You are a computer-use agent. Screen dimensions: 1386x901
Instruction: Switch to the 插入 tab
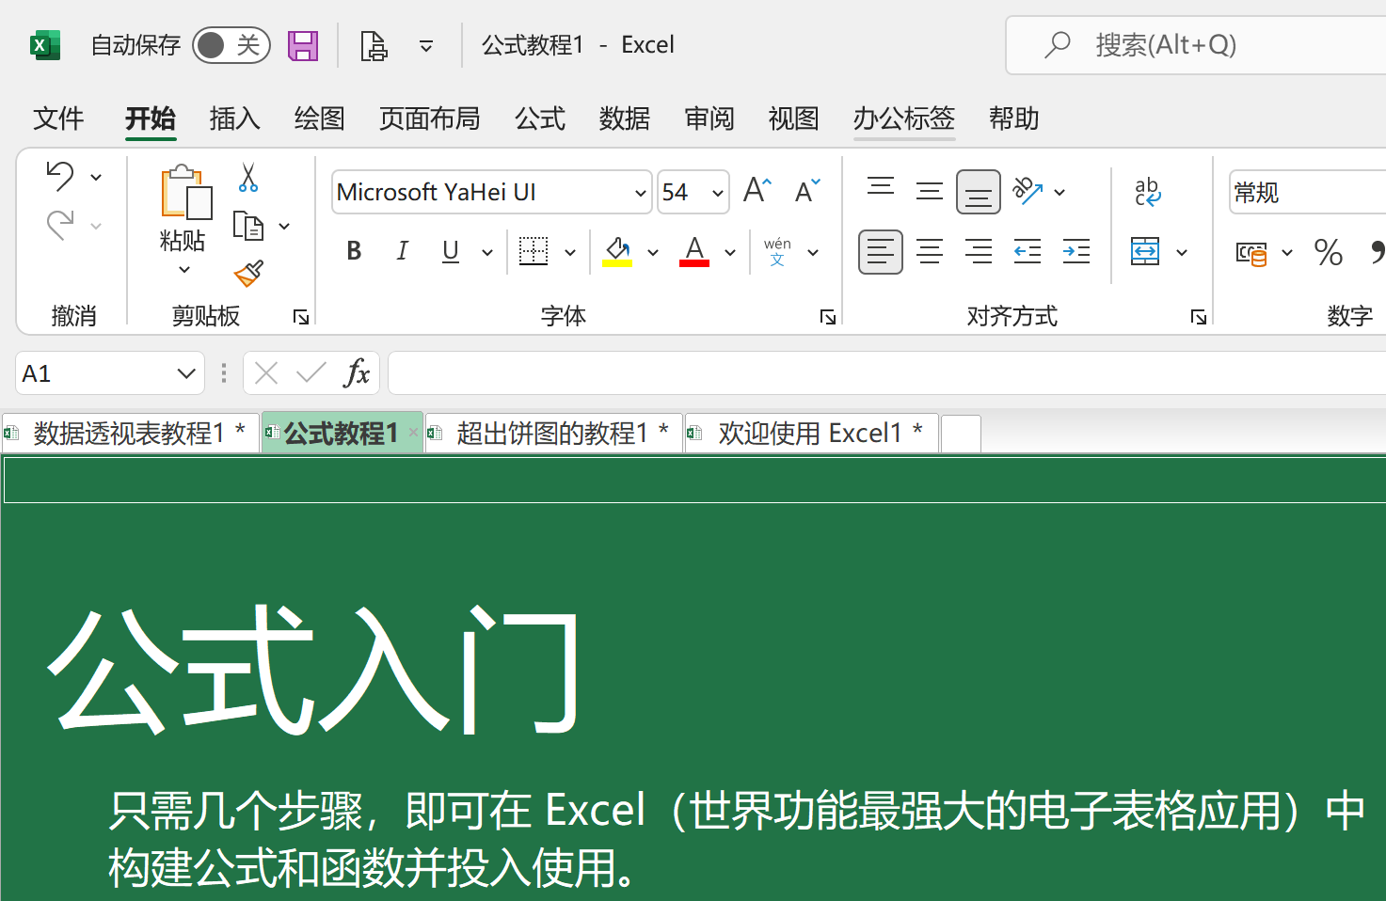(x=234, y=119)
